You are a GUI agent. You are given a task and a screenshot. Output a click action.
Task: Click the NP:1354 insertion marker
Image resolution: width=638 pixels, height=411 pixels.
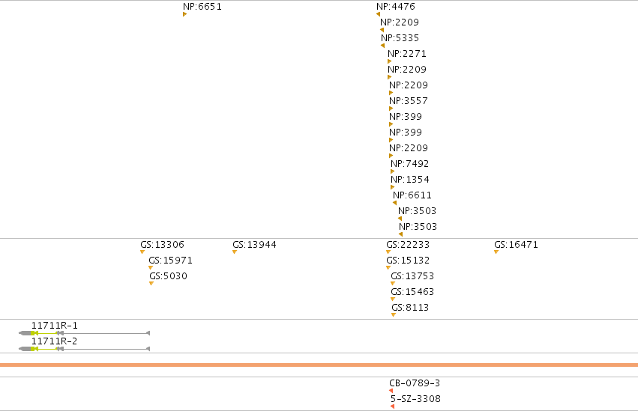coord(393,188)
